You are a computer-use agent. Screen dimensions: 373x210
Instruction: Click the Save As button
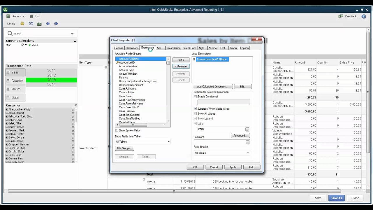337,198
